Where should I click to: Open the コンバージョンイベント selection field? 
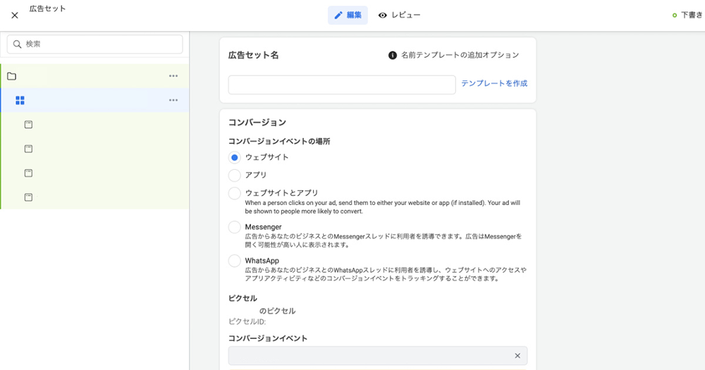tap(378, 356)
